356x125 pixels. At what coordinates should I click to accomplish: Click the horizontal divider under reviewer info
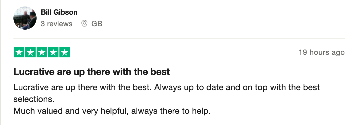click(179, 38)
